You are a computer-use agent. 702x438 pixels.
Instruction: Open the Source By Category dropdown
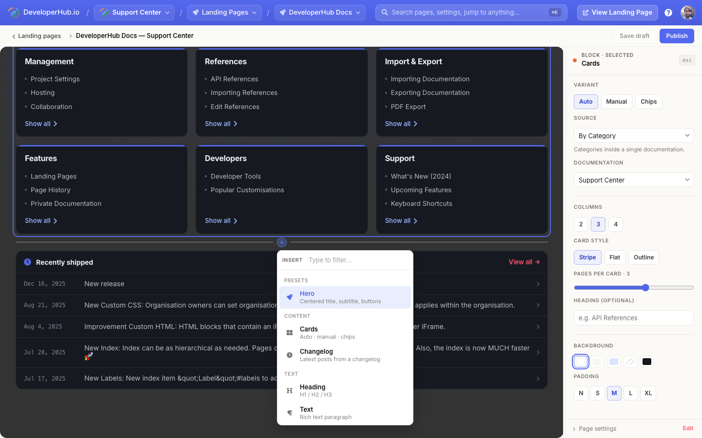pyautogui.click(x=634, y=135)
